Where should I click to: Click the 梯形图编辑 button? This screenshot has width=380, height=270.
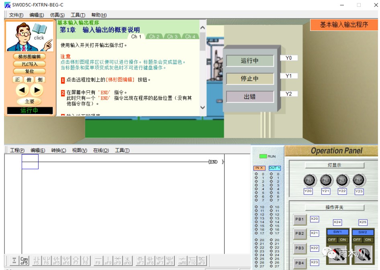(x=29, y=57)
